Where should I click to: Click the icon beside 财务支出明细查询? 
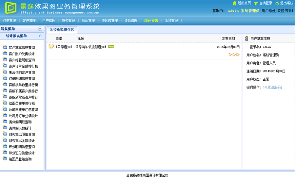tap(5, 134)
